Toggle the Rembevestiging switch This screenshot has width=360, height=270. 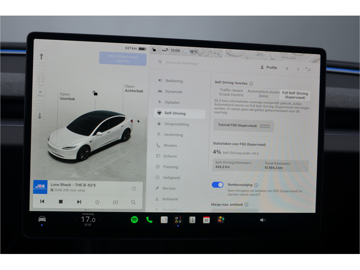coord(218,185)
